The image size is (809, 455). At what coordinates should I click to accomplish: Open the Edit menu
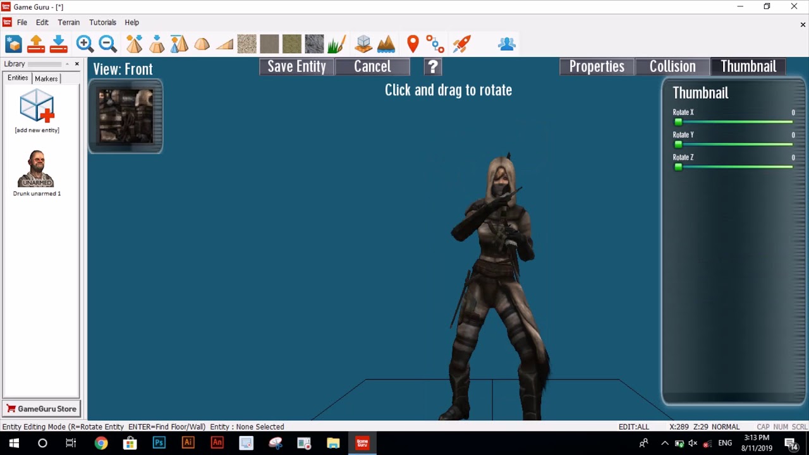pos(42,22)
